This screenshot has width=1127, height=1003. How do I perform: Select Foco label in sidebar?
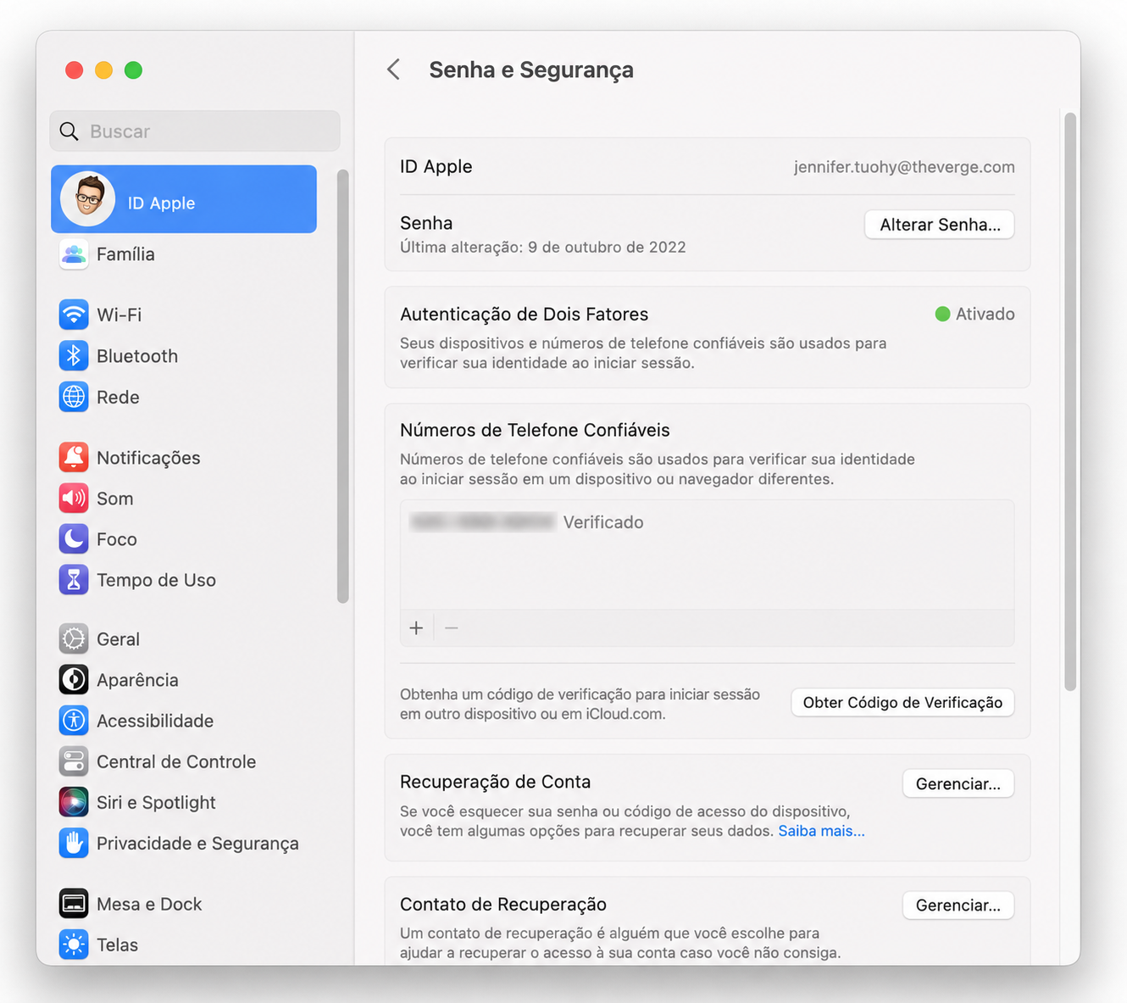(117, 539)
